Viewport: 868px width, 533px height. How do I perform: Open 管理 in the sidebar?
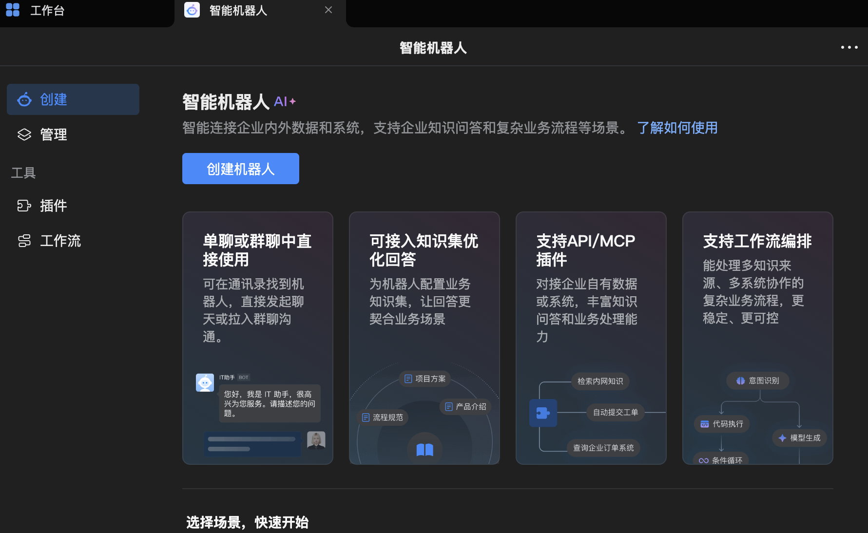[73, 134]
